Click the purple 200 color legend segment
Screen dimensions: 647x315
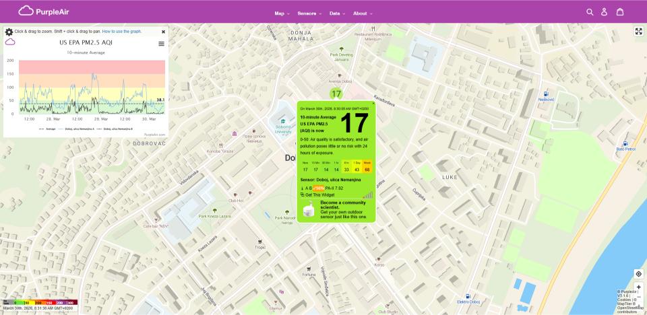coord(61,303)
